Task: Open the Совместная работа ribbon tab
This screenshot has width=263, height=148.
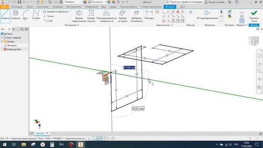Action: [x=151, y=7]
